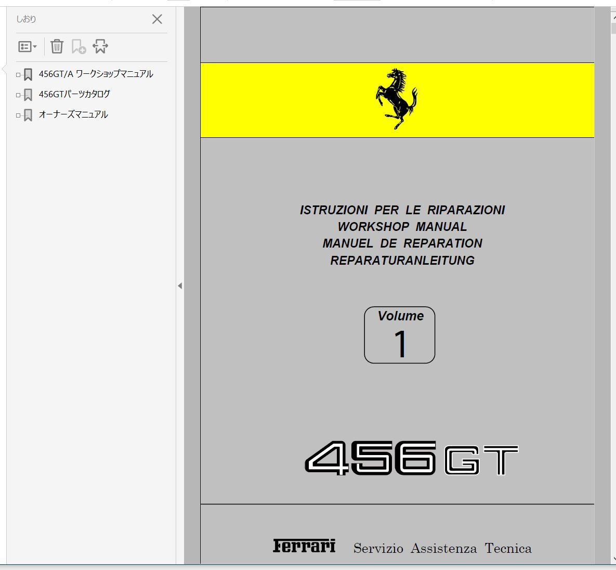Open the bookmark options list dropdown
The height and width of the screenshot is (570, 616).
coord(27,47)
